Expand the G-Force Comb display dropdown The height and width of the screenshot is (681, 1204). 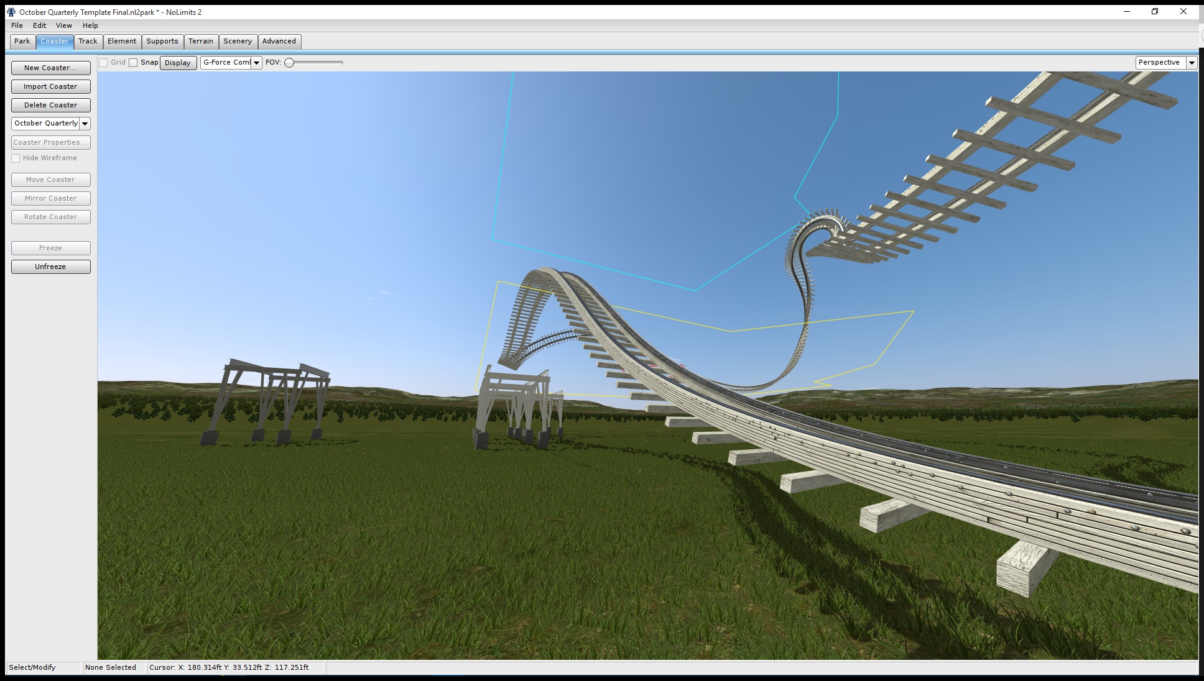tap(256, 63)
